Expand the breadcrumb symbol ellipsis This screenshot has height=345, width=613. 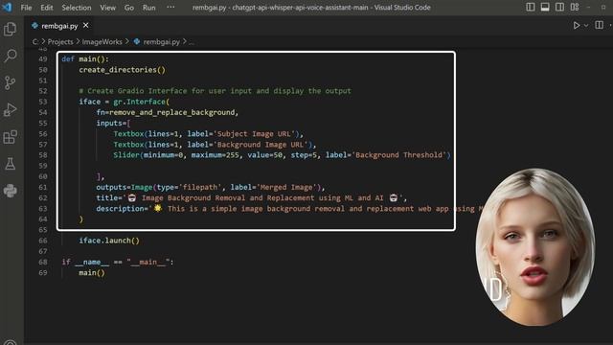point(192,42)
